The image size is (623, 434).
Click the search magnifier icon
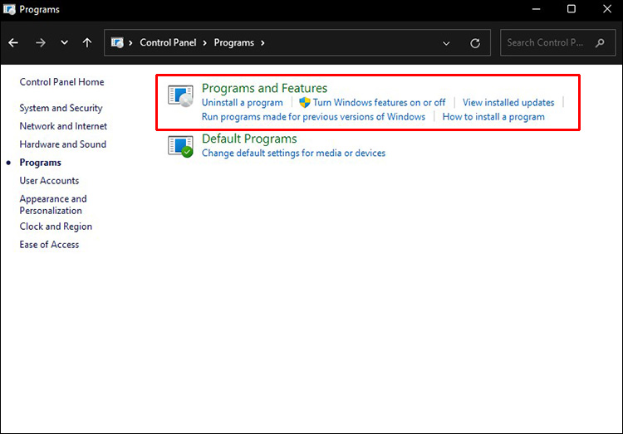(x=600, y=42)
